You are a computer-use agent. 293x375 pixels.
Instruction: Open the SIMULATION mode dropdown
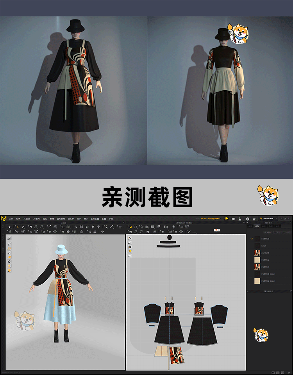click(x=268, y=219)
